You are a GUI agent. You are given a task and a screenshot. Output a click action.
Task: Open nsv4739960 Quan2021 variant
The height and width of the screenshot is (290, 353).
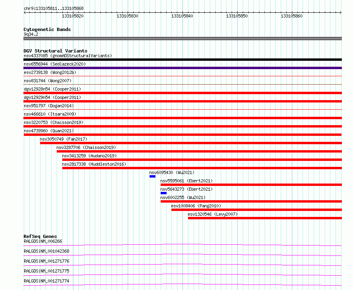(x=49, y=131)
